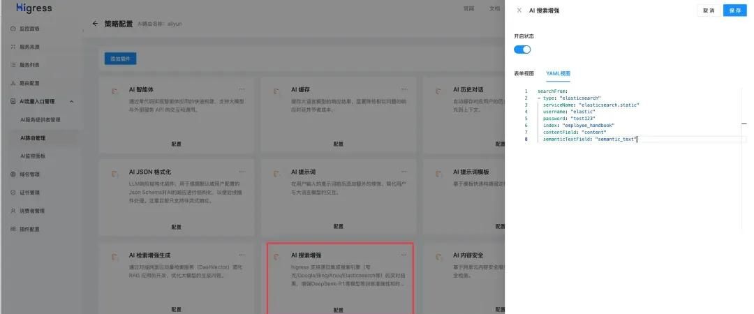The height and width of the screenshot is (314, 754).
Task: Click the 证书管理 sidebar icon
Action: tap(13, 193)
